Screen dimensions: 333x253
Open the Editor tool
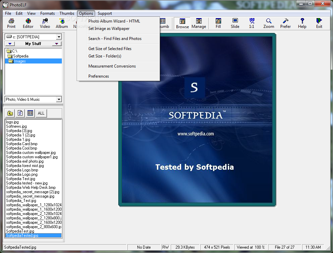point(28,23)
